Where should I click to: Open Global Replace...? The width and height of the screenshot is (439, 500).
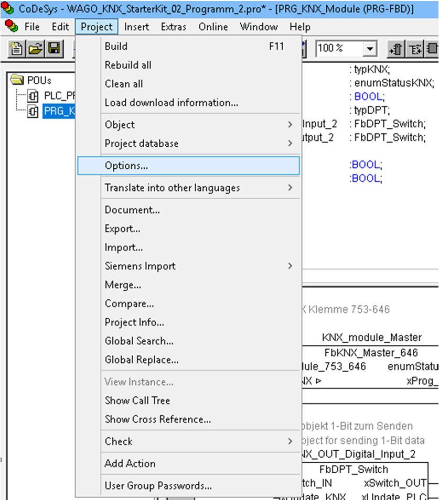click(x=188, y=360)
